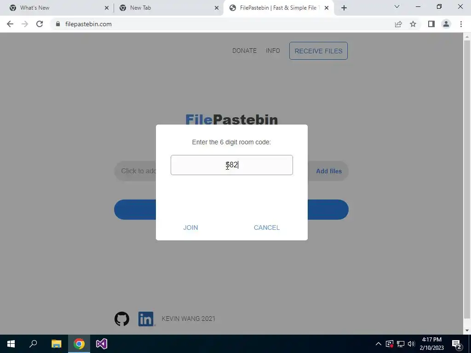Bookmark this page with the star icon
This screenshot has height=353, width=471.
pos(413,24)
